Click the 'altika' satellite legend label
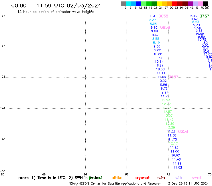This screenshot has height=186, width=212. click(117, 178)
